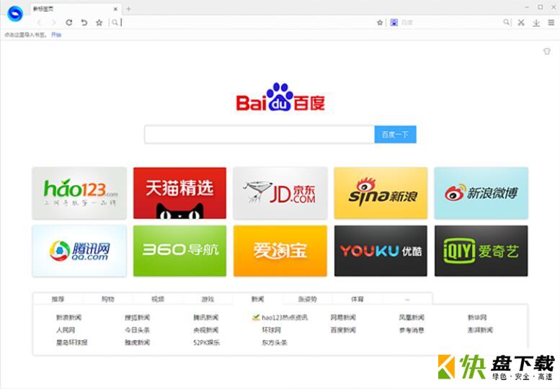Open the hao123.com tile
Image resolution: width=560 pixels, height=389 pixels.
(x=79, y=193)
